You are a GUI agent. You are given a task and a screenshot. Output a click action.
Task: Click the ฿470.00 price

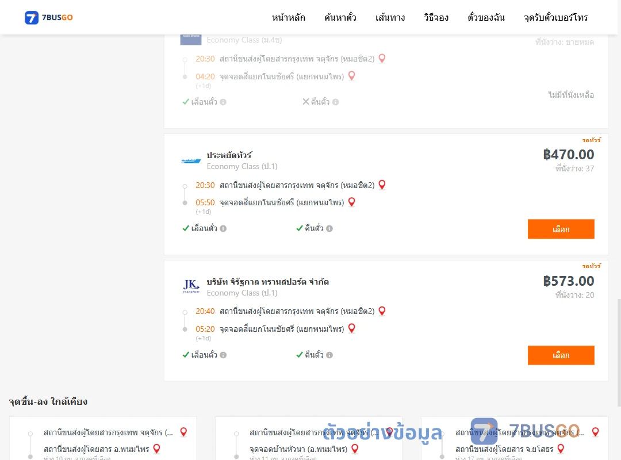pos(568,155)
